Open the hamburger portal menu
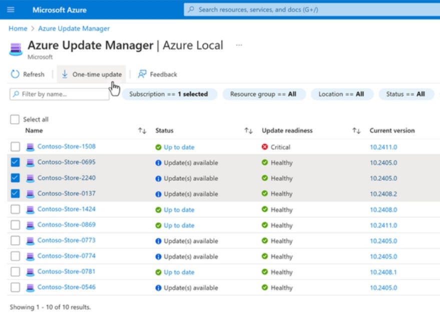Screen dimensions: 440x320 (11, 10)
